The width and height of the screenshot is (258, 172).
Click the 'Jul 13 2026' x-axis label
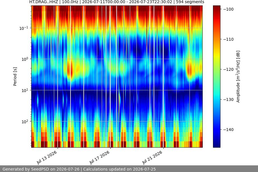pyautogui.click(x=47, y=157)
